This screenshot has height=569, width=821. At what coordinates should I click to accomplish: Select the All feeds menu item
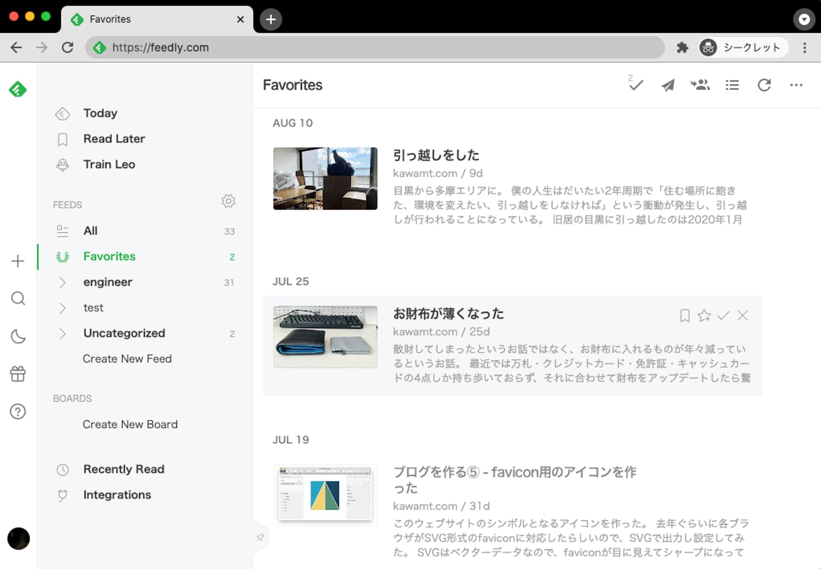91,231
